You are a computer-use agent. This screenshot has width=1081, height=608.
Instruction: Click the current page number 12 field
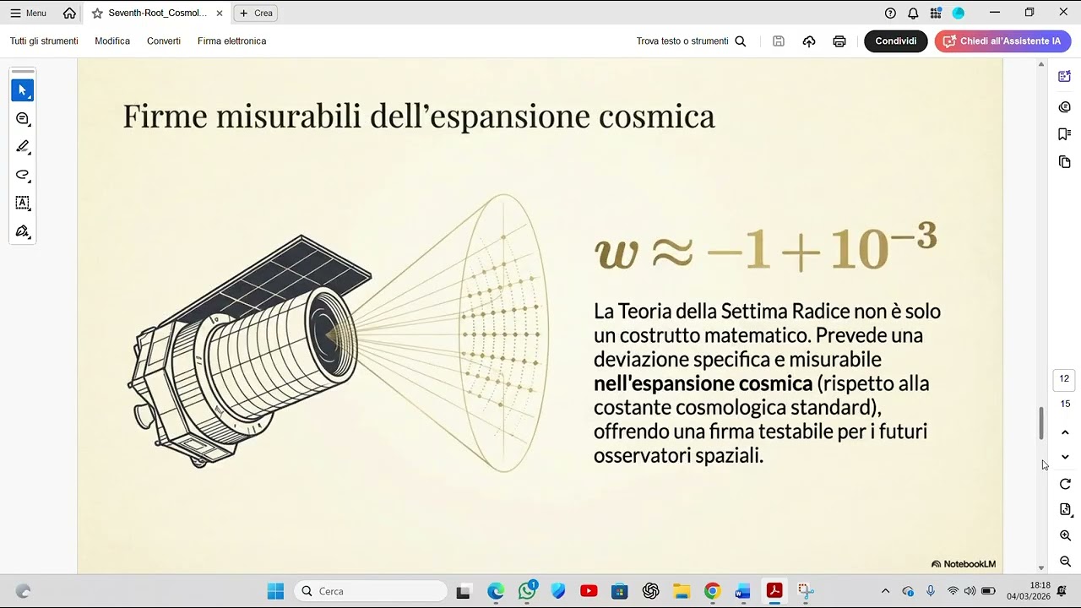tap(1064, 379)
